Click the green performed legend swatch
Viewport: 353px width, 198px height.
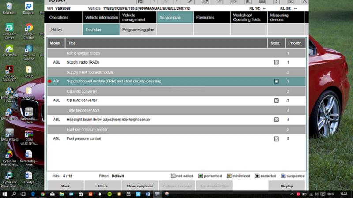pyautogui.click(x=200, y=176)
